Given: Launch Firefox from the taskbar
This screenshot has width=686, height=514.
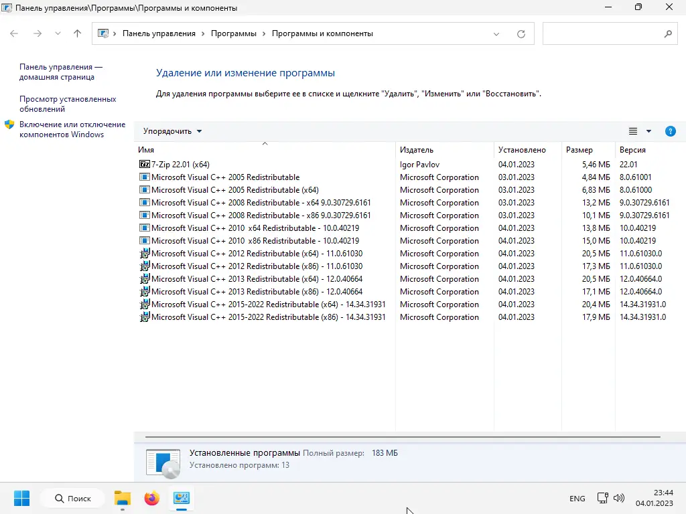Looking at the screenshot, I should point(152,498).
